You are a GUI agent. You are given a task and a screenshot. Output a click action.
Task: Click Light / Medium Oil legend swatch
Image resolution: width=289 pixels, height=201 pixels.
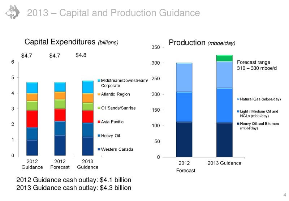coord(238,111)
